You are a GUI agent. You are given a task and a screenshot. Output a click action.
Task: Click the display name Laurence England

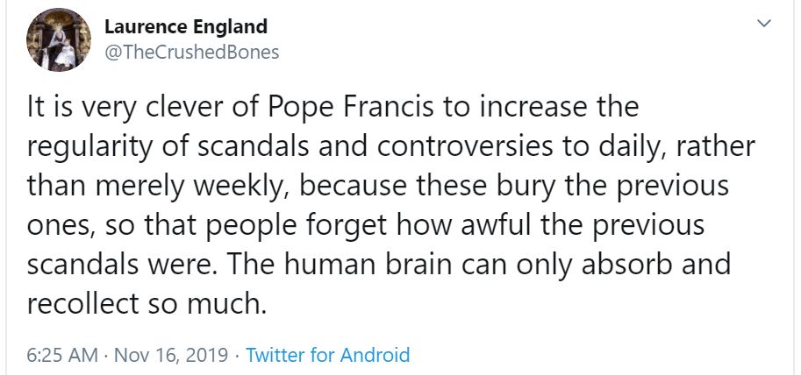pos(186,26)
